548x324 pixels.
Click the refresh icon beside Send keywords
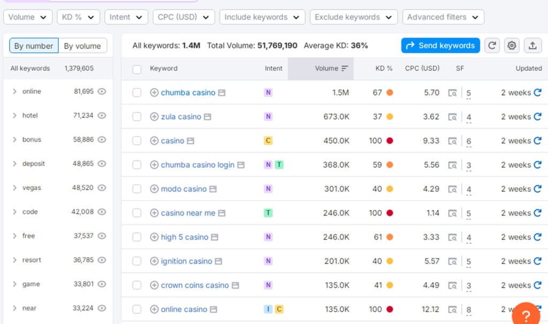(492, 45)
